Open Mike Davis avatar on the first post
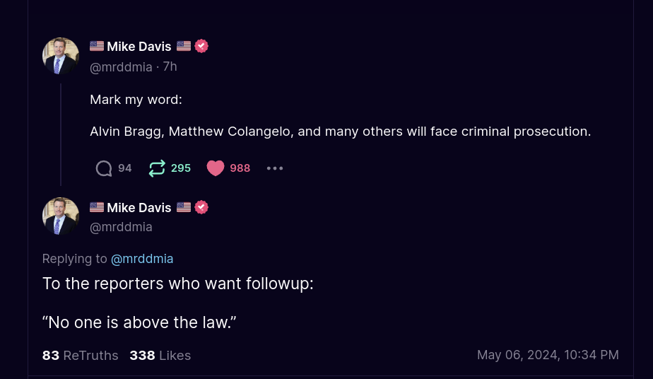Viewport: 653px width, 379px height. [x=61, y=57]
